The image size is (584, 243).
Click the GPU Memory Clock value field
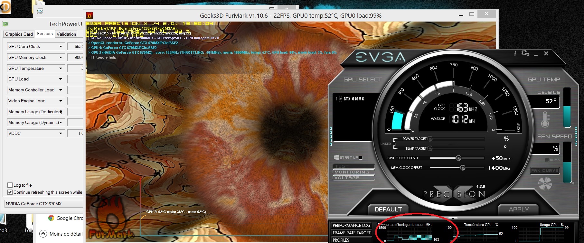tap(75, 57)
